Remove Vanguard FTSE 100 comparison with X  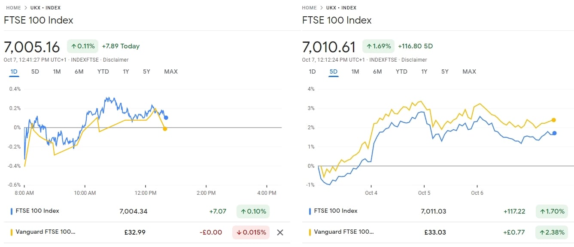[x=280, y=232]
